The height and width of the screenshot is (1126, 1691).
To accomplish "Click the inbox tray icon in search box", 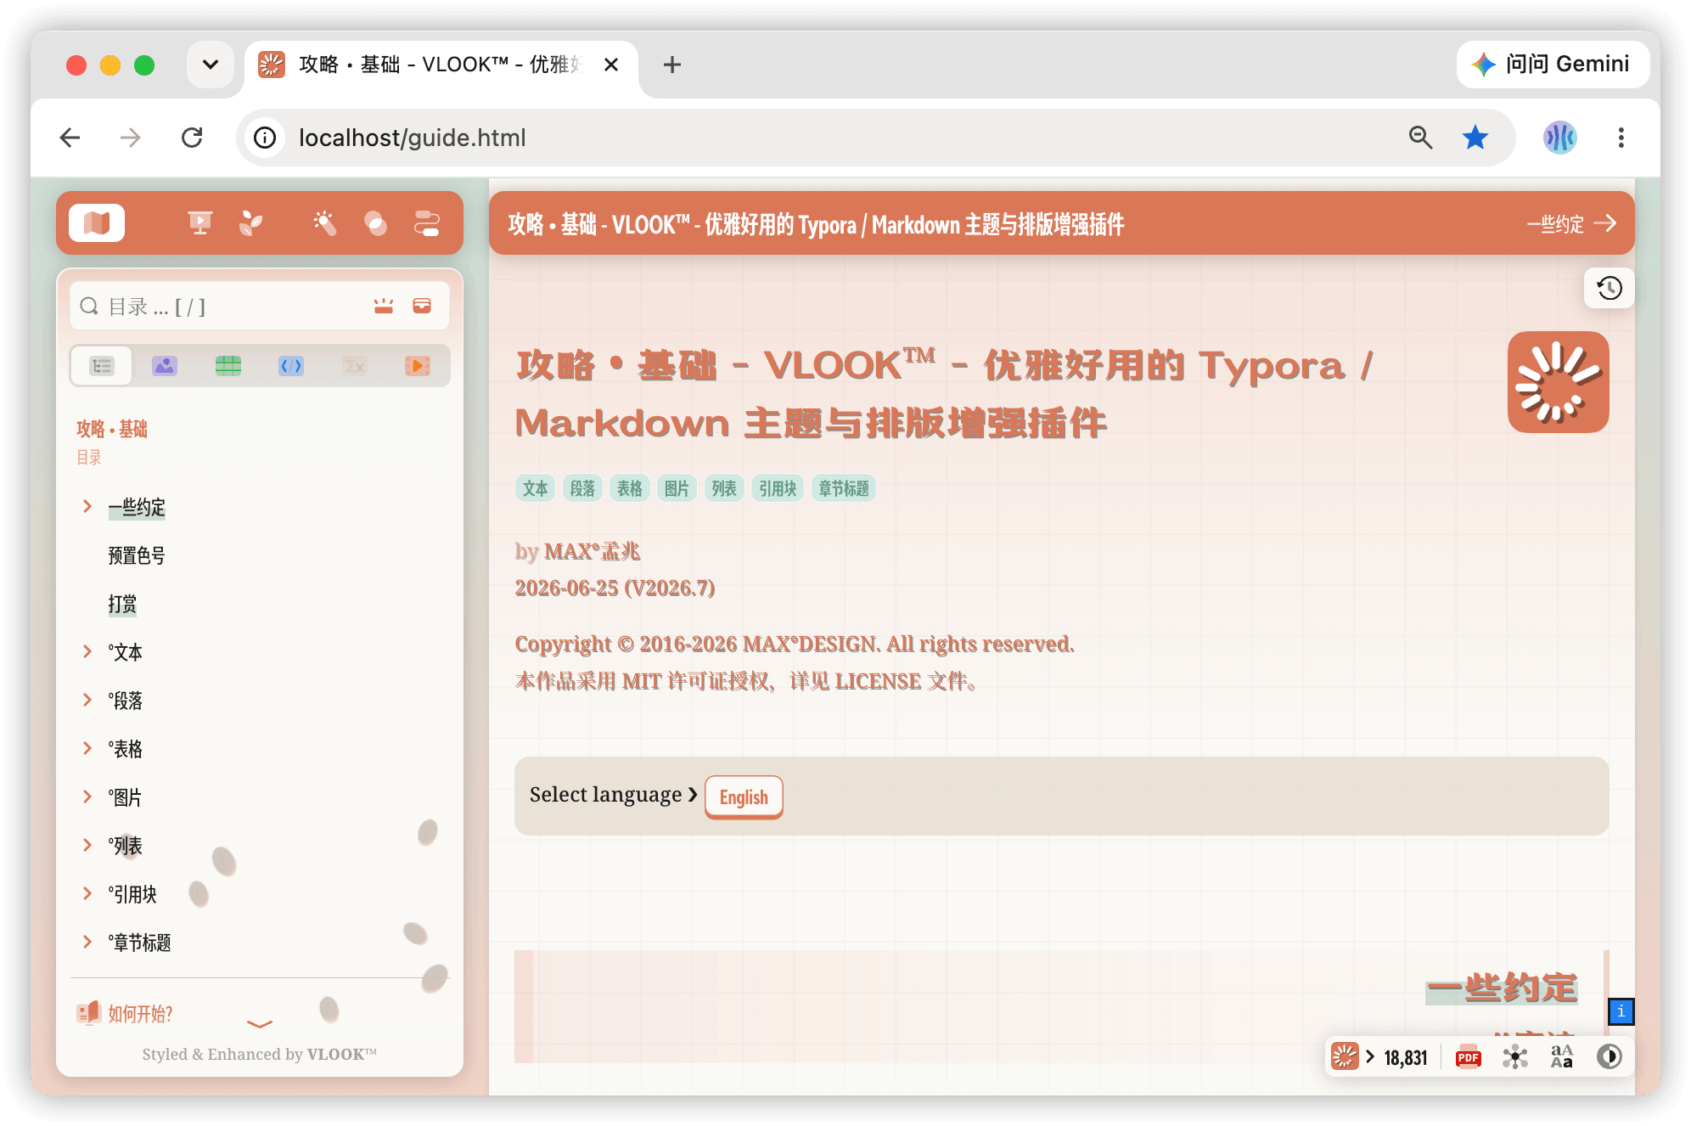I will point(422,307).
